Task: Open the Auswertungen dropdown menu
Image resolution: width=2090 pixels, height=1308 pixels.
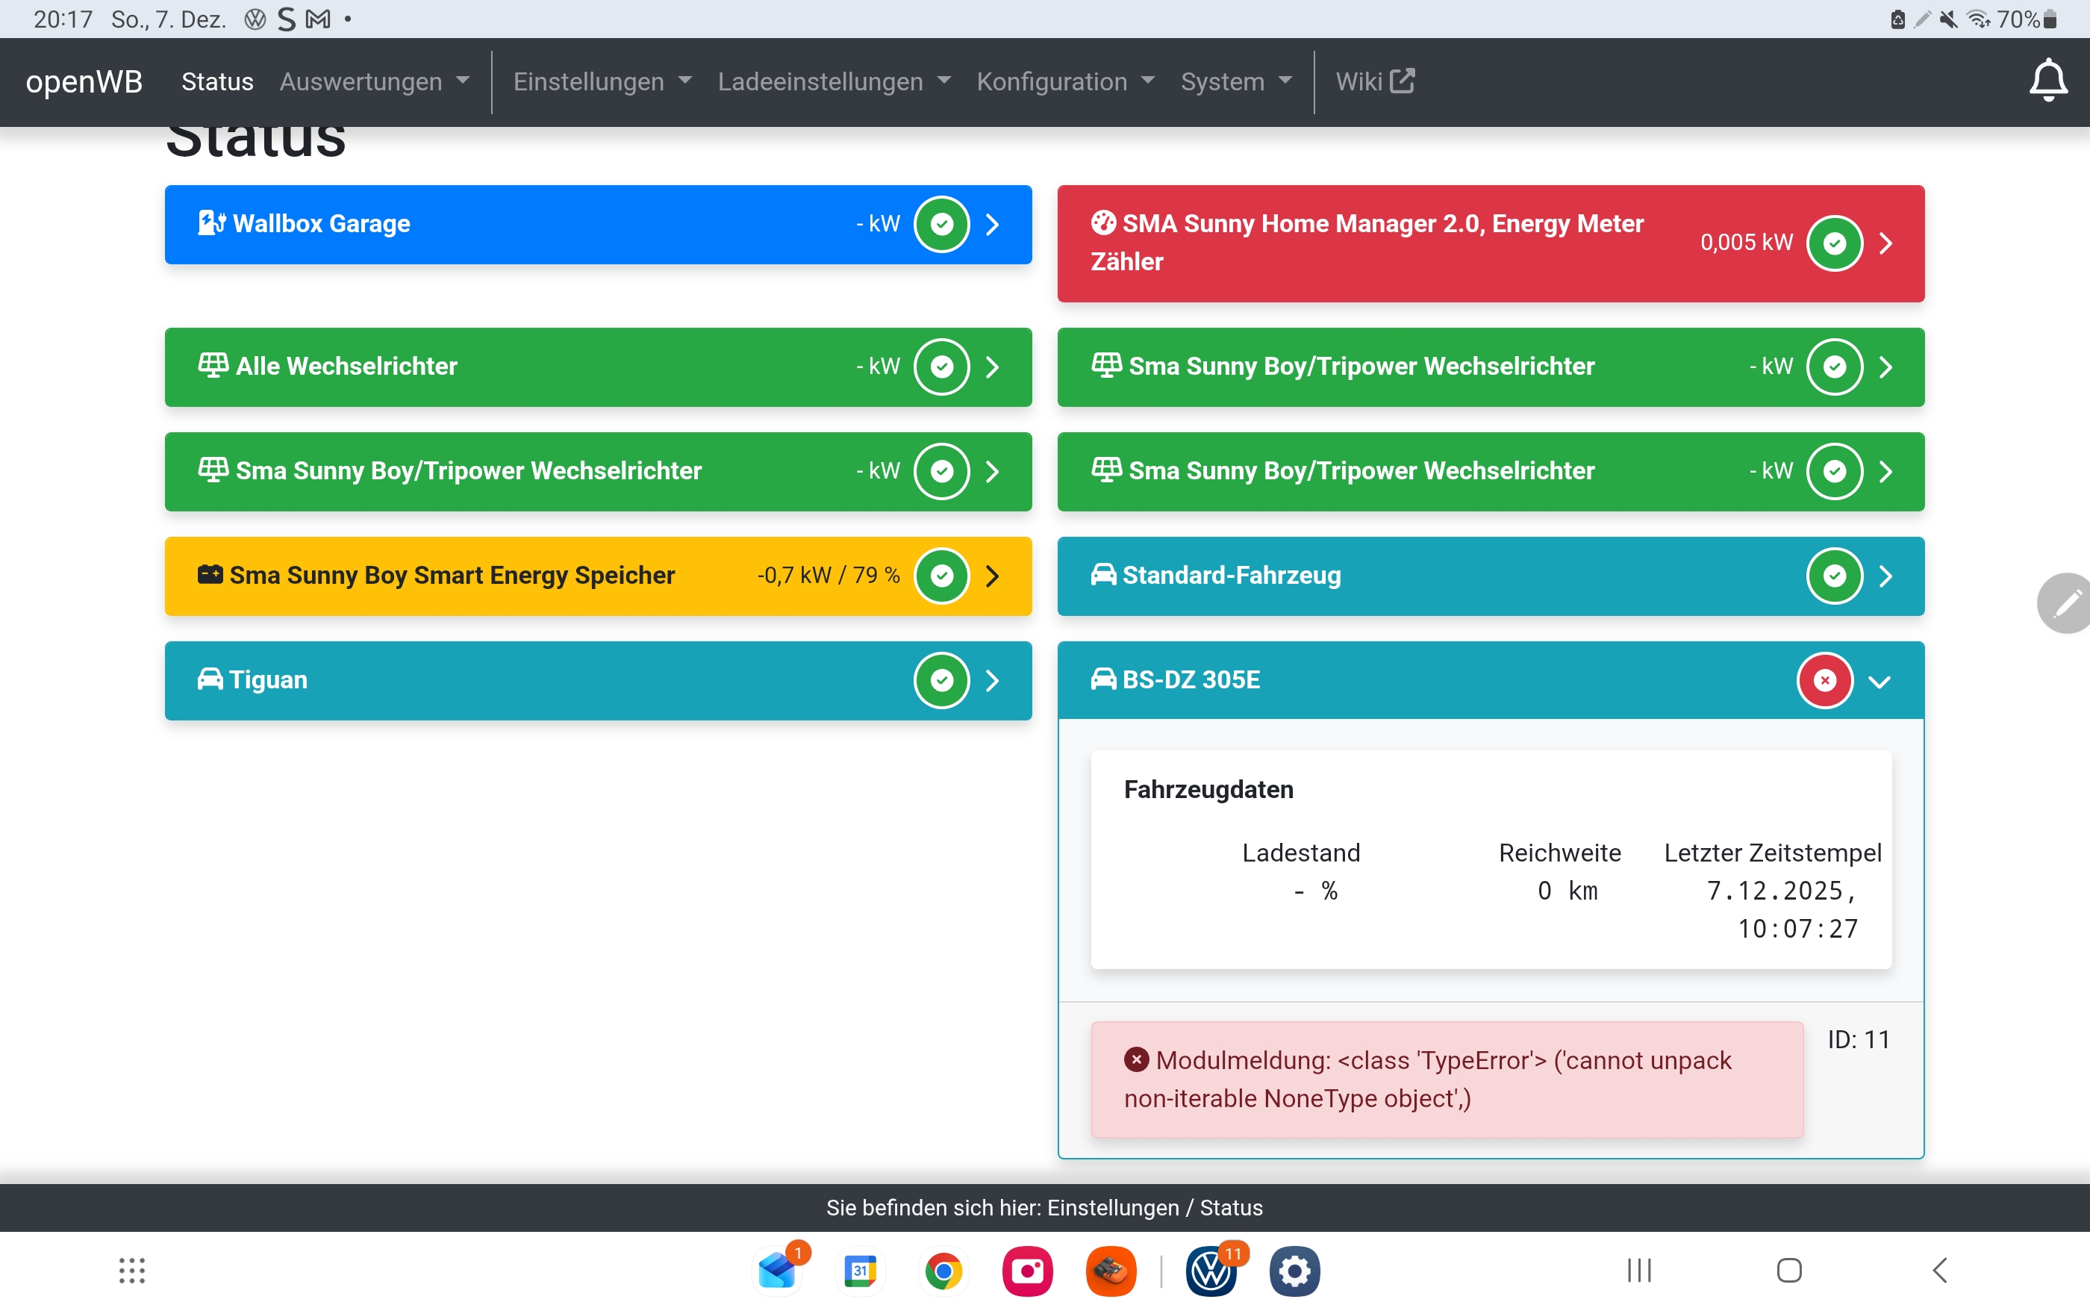Action: pos(375,81)
